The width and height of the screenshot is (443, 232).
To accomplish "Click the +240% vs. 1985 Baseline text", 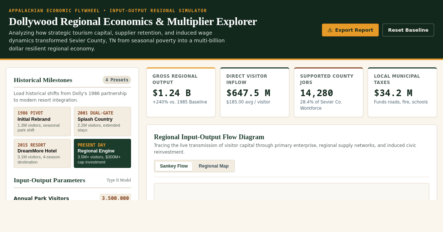I will coord(180,102).
